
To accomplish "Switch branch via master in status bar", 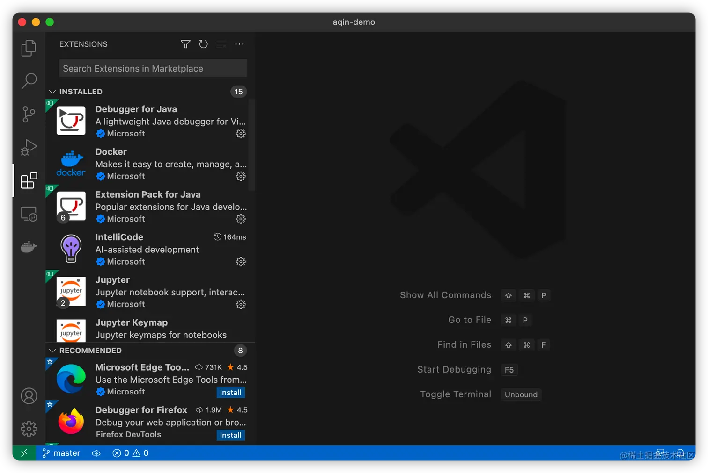I will pos(61,453).
